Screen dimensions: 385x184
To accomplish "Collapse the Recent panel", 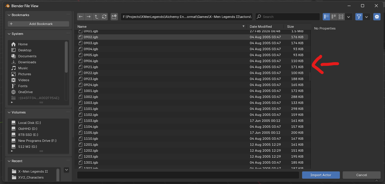I will (9, 161).
